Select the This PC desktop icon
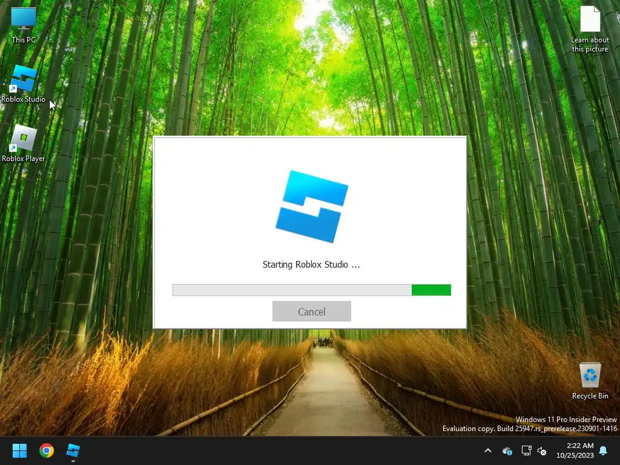 24,25
